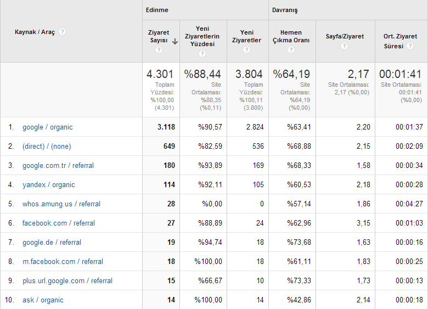Sort by Hemen Çıkma Oranı header
Screen dimensions: 428x309
[291, 36]
